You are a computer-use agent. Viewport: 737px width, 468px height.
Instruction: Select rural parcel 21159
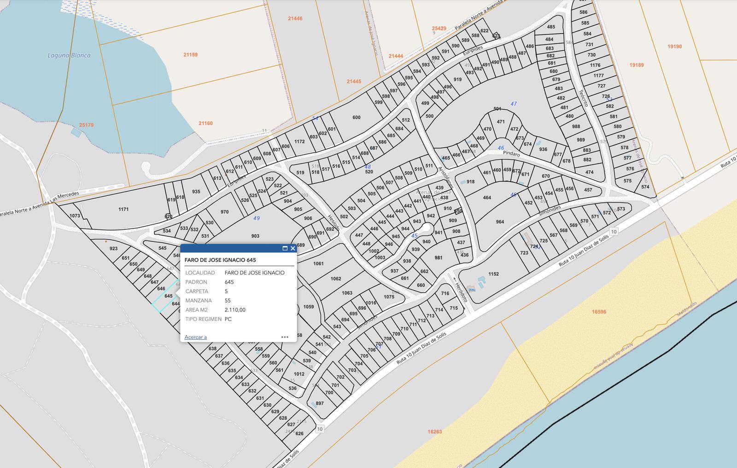coord(190,54)
